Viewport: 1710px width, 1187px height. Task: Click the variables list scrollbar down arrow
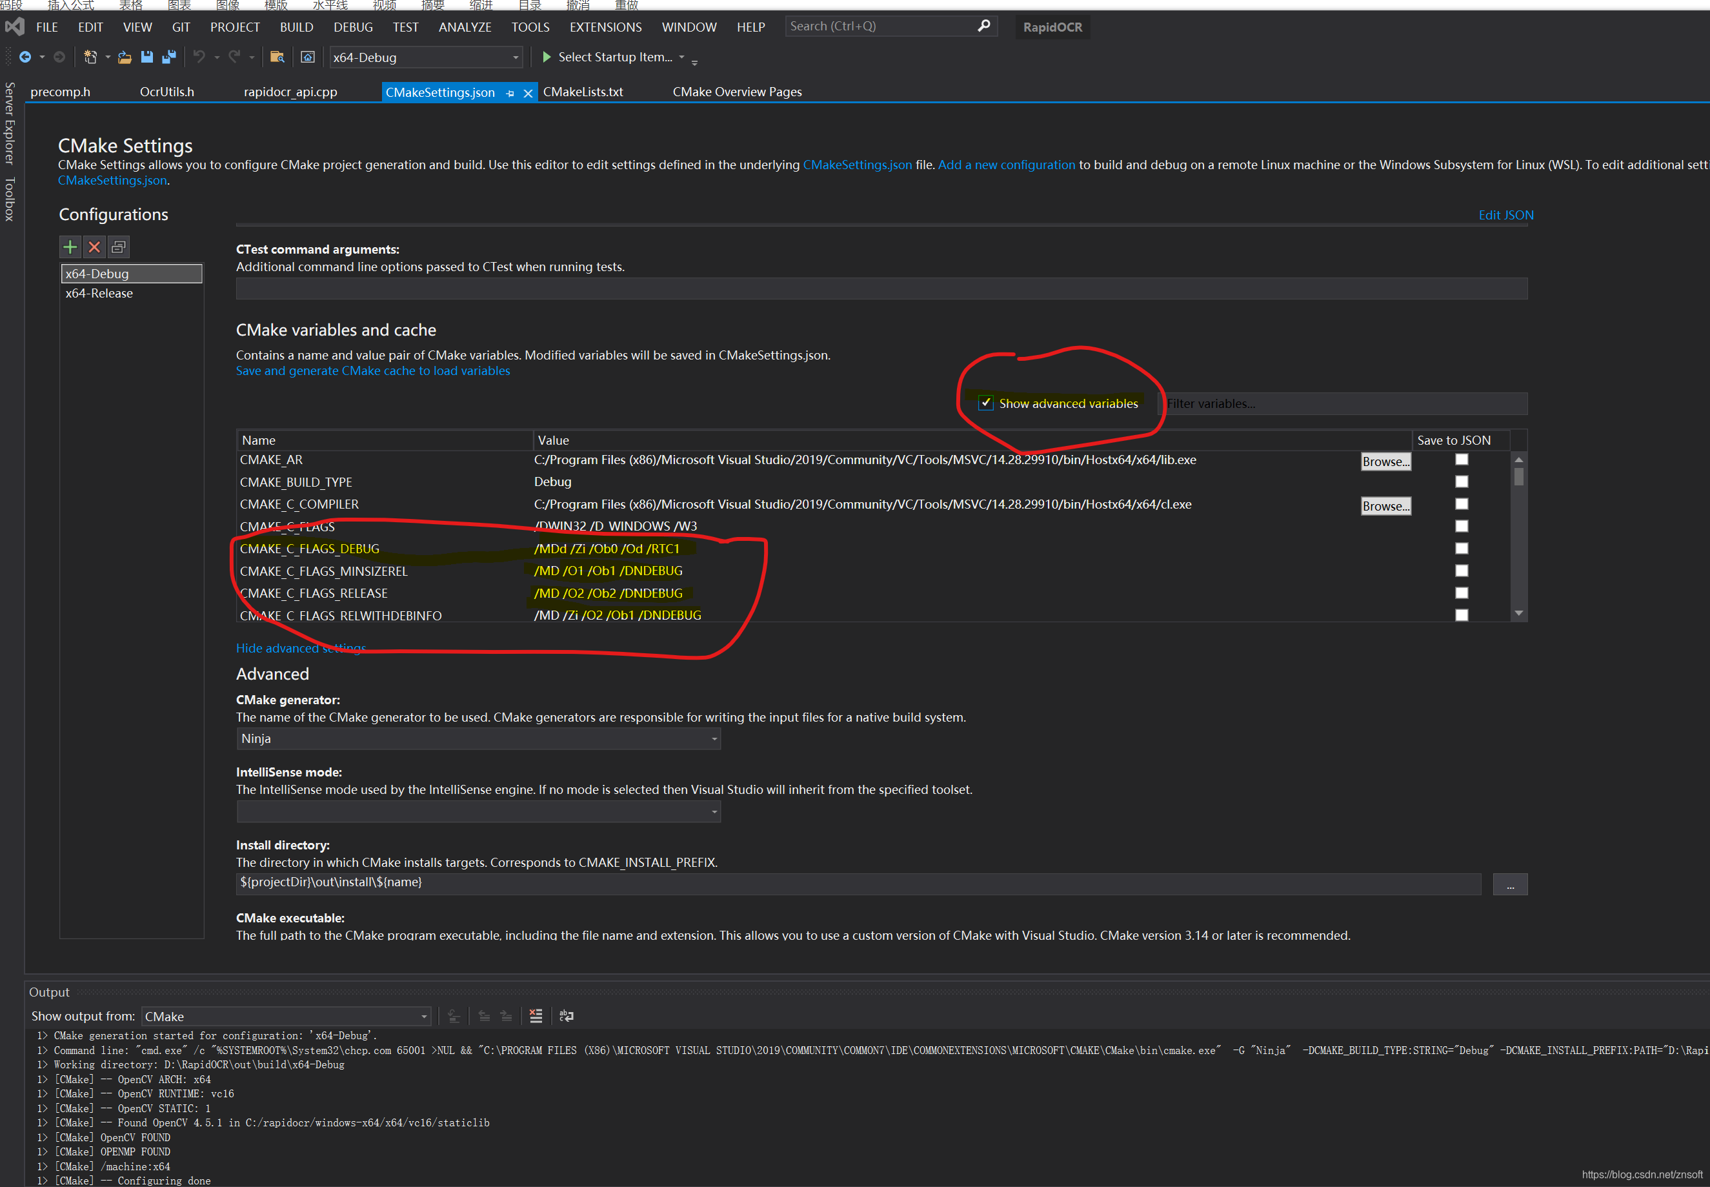click(1519, 614)
